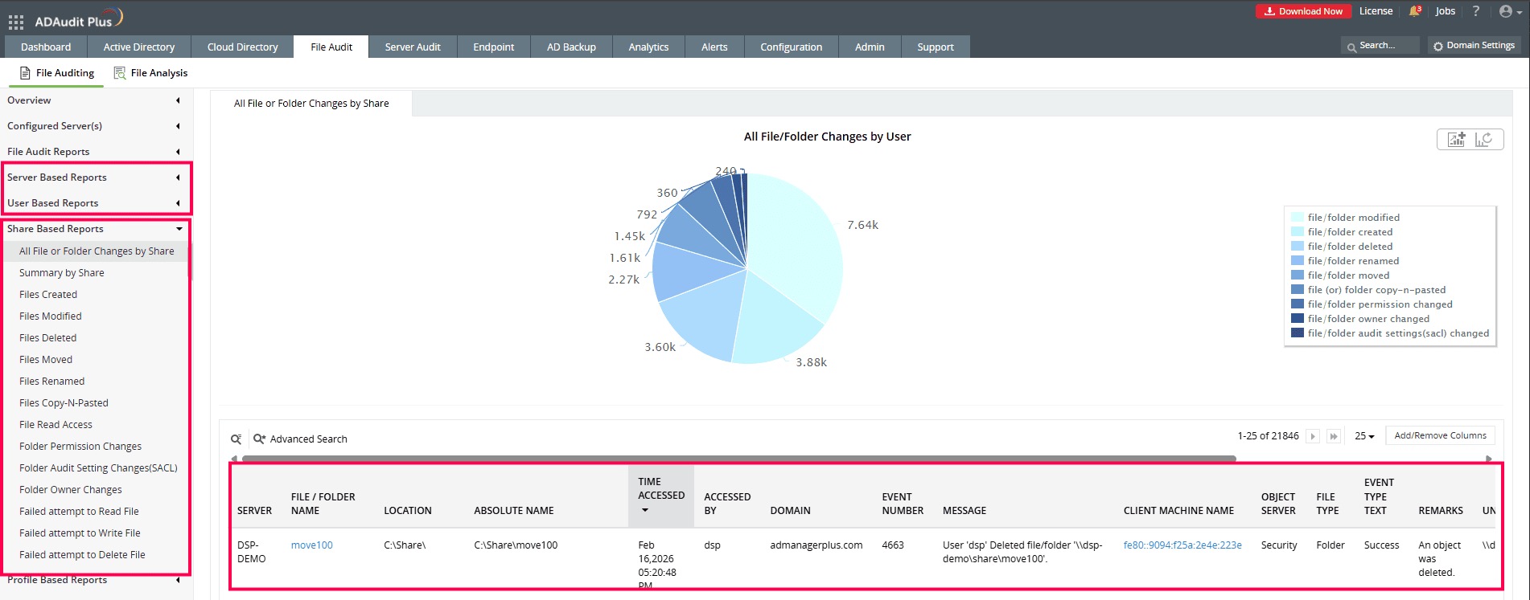Screen dimensions: 1530x600
Task: Click the Add to dashboard chart icon
Action: coord(1456,139)
